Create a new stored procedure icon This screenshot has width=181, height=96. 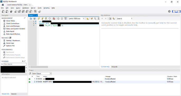27,11
